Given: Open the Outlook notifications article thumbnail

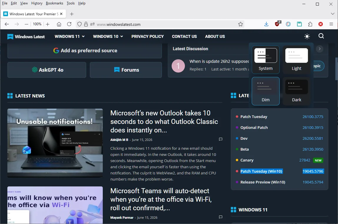Looking at the screenshot, I should coord(55,143).
